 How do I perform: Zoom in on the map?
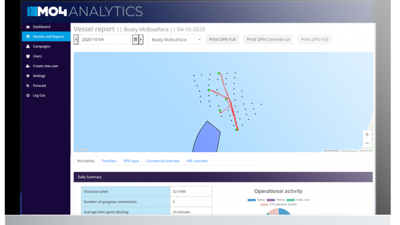click(x=367, y=134)
